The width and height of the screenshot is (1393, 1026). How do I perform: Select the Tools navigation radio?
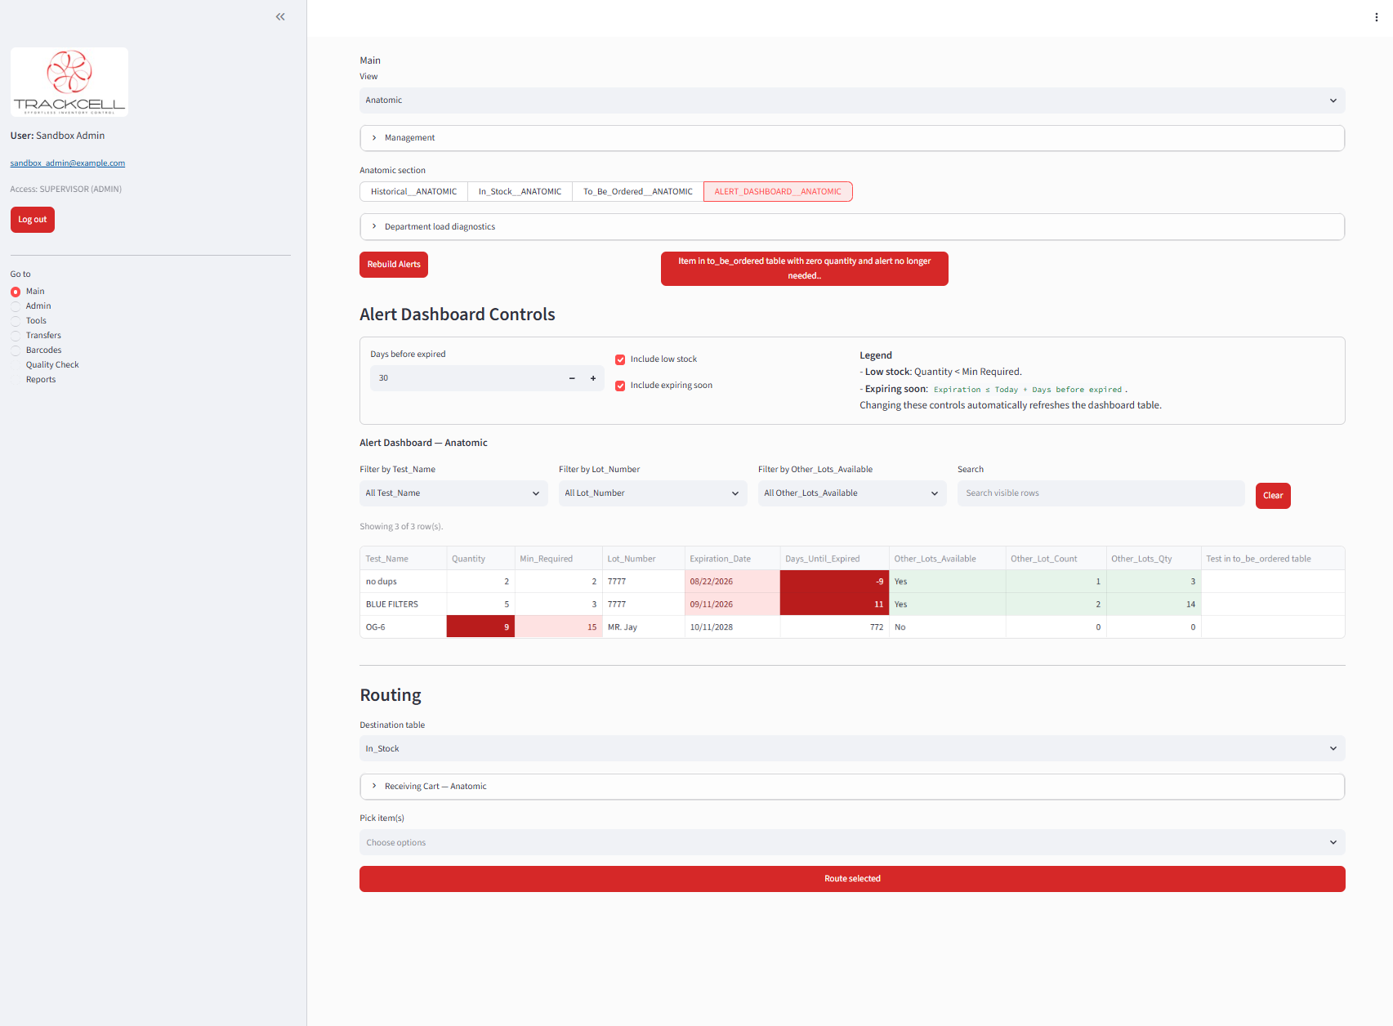click(x=16, y=321)
